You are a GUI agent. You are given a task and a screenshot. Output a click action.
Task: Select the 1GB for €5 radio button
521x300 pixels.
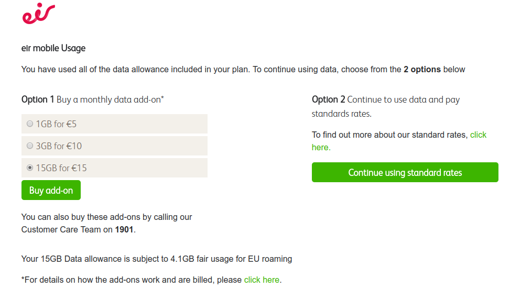(x=30, y=124)
